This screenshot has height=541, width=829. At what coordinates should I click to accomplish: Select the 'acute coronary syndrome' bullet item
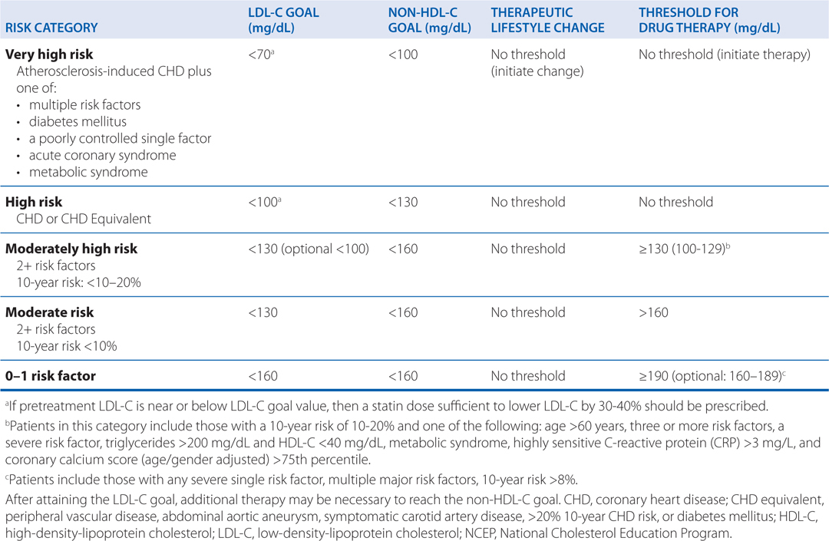tap(102, 155)
